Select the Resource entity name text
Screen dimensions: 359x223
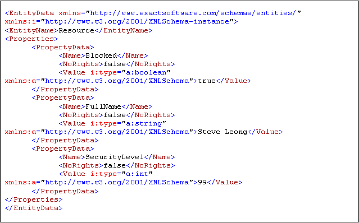[76, 30]
